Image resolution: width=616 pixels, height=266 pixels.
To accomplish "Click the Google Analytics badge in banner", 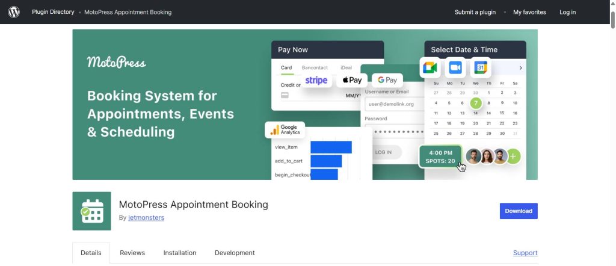I will 285,129.
